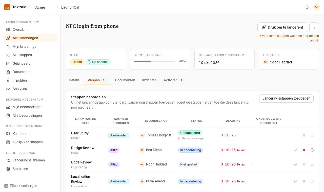
Task: Click bell icon for Localization Review
Action: 312,181
